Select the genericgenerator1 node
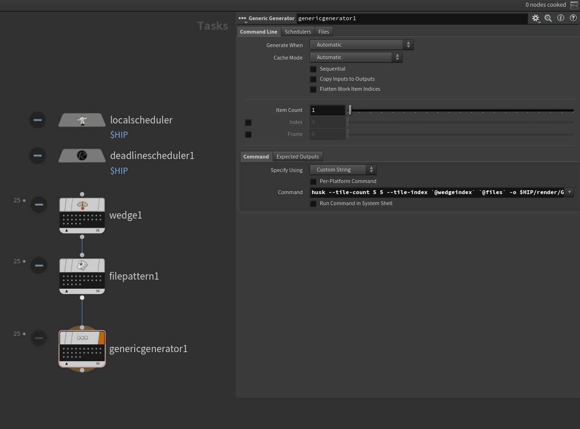580x429 pixels. [x=82, y=349]
